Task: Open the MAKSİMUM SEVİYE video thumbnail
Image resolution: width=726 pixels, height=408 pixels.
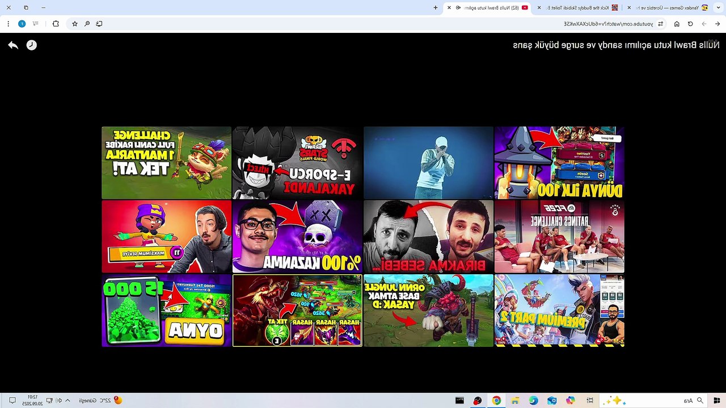Action: [x=166, y=237]
